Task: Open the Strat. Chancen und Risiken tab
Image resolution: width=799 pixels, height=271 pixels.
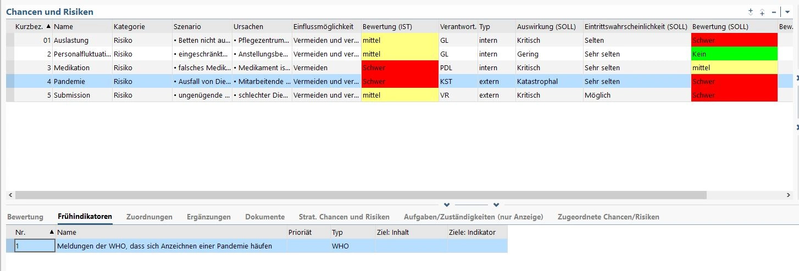Action: (x=344, y=217)
